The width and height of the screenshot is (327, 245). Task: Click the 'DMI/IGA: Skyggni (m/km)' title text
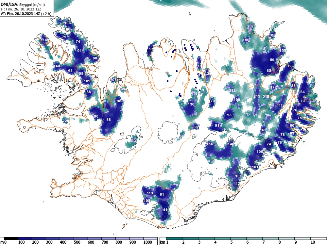[x=23, y=4]
